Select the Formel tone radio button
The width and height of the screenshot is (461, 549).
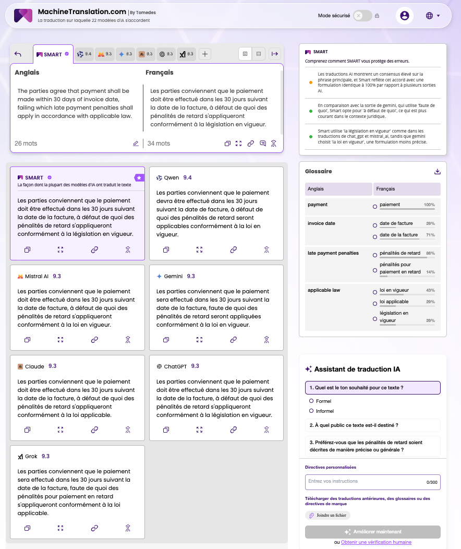click(x=311, y=401)
